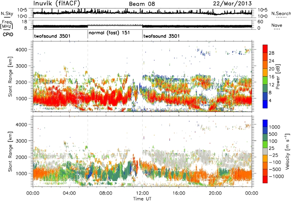Image resolution: width=291 pixels, height=201 pixels.
Task: Click the 04:00 time tick label
Action: click(x=69, y=193)
